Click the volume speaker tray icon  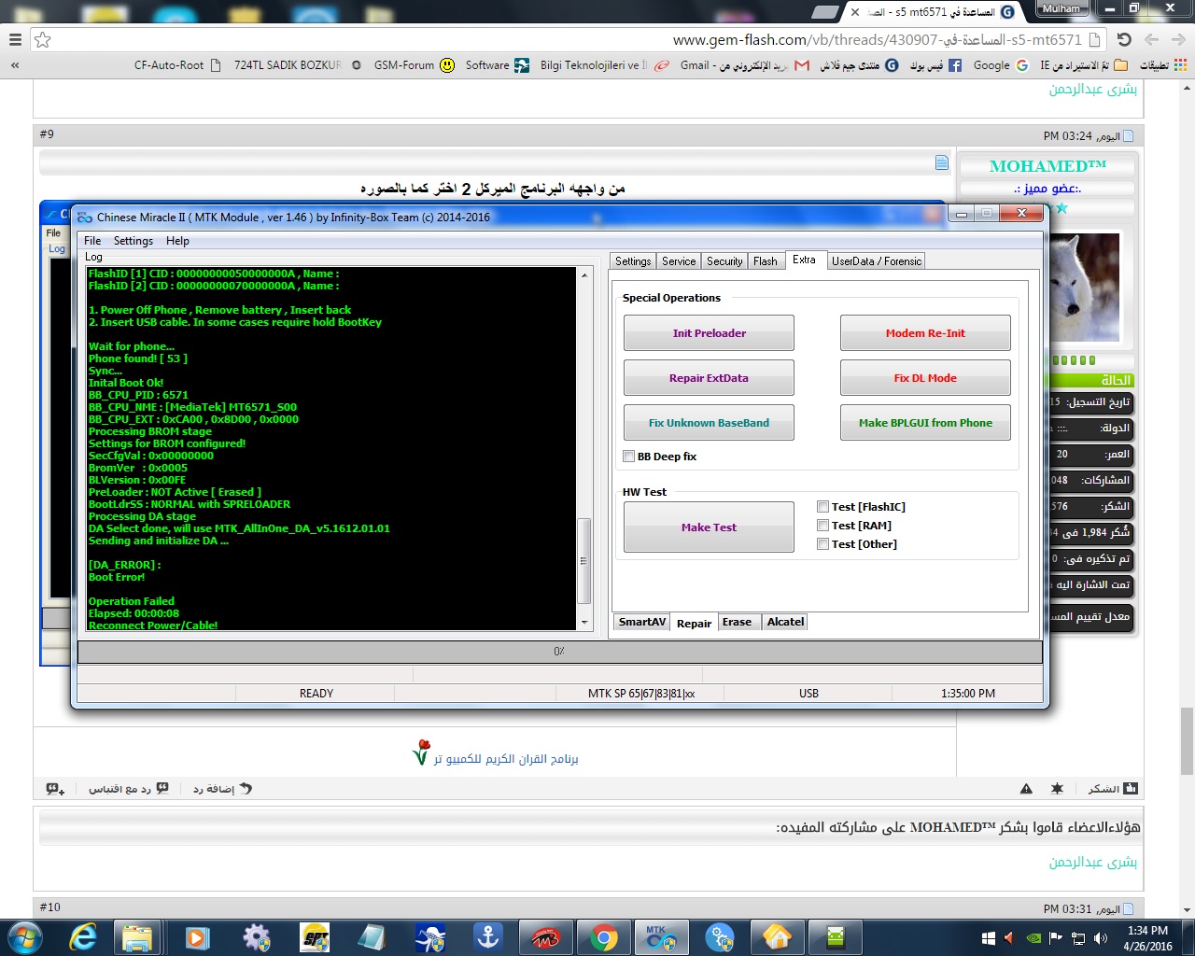[x=1100, y=938]
